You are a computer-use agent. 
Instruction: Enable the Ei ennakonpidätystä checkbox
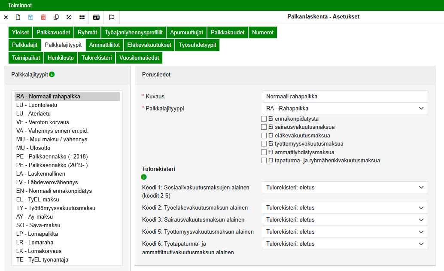click(264, 119)
